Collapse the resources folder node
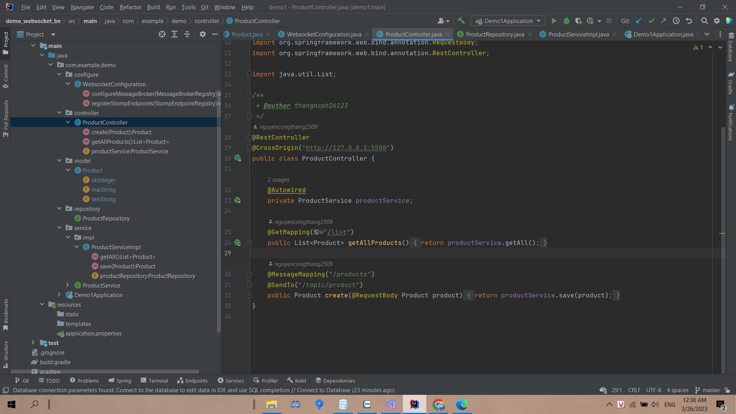The width and height of the screenshot is (736, 414). 42,304
